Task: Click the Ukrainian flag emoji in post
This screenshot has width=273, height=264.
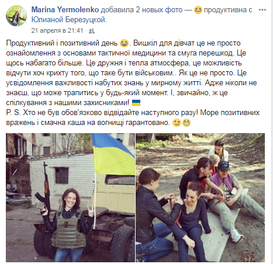Action: coord(136,103)
